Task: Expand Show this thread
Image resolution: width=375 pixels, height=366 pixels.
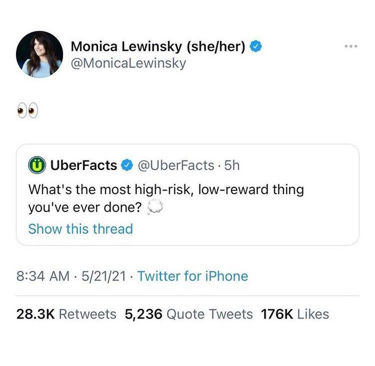Action: [x=80, y=229]
